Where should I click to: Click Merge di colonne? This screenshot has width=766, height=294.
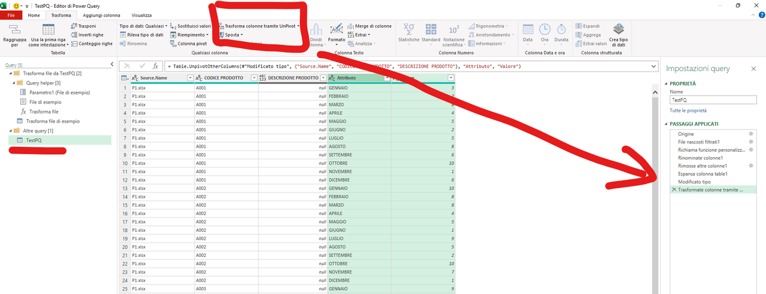click(369, 26)
